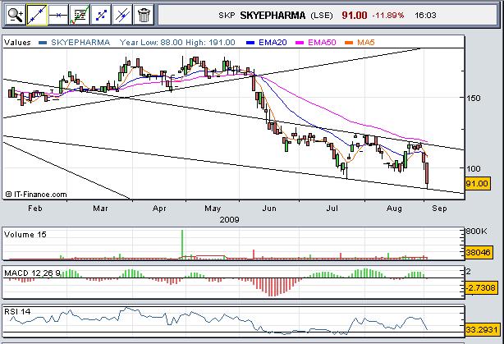Click the trash bin delete icon
Image resolution: width=504 pixels, height=344 pixels.
pos(144,13)
